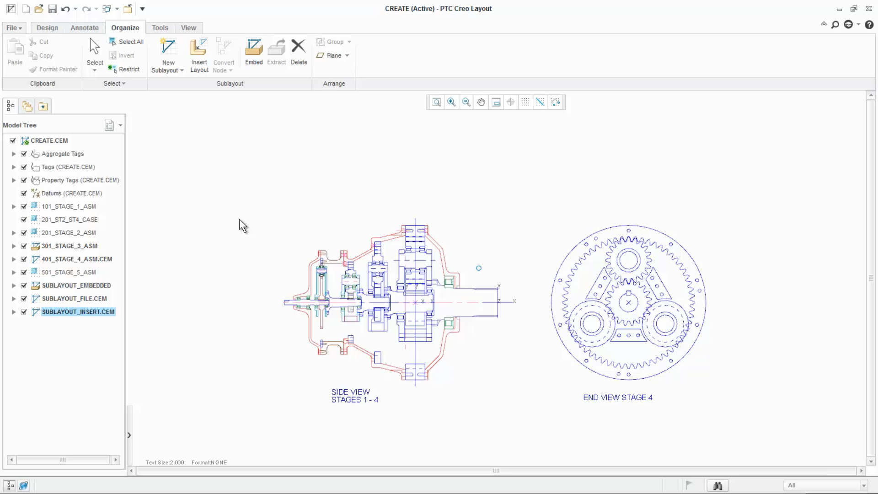
Task: Uncheck the CREATE.CEM root checkbox
Action: pyautogui.click(x=13, y=141)
